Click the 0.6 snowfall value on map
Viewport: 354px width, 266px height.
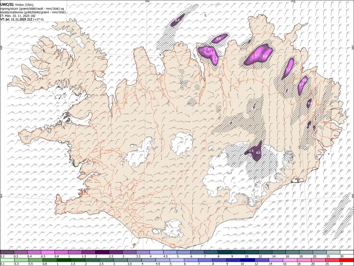[304, 80]
